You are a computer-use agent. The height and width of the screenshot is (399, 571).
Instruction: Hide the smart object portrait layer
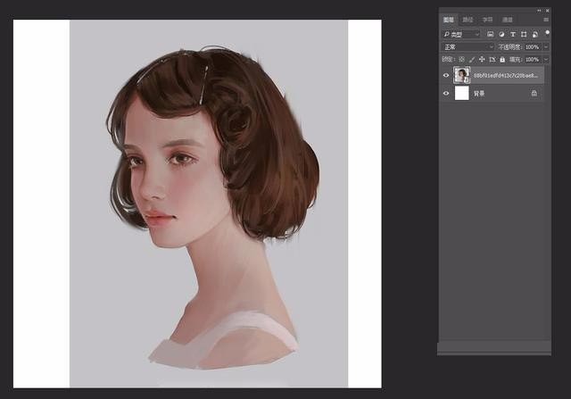click(x=446, y=76)
